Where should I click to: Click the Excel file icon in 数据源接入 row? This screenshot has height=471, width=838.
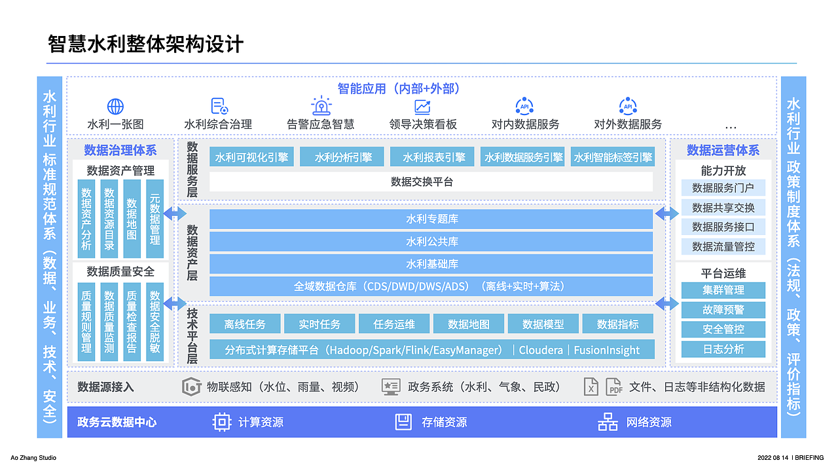point(591,387)
